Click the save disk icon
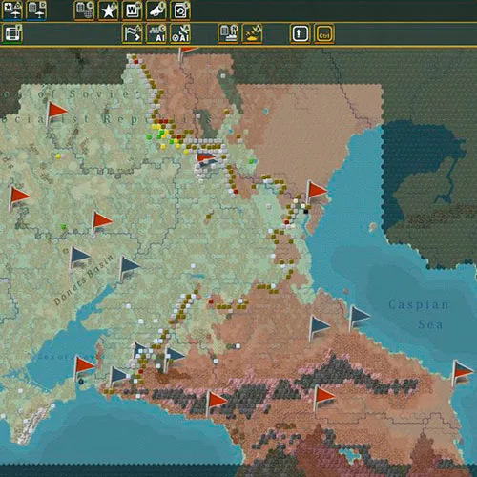 [180, 10]
